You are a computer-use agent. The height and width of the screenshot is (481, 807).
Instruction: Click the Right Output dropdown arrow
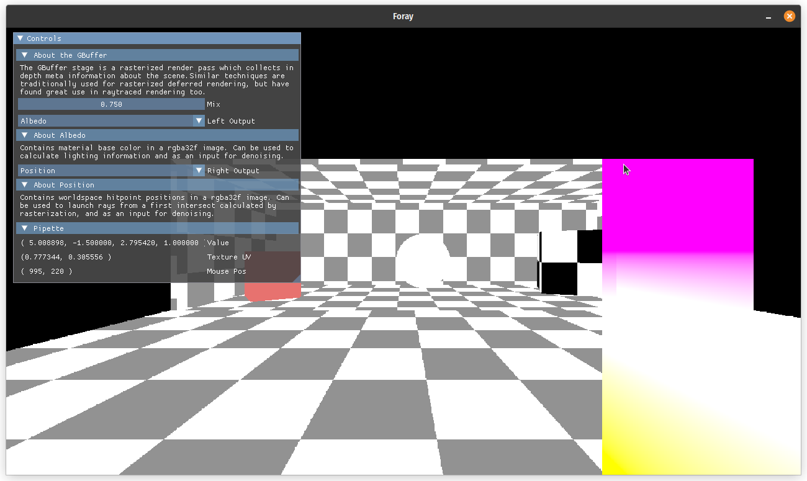click(x=199, y=171)
